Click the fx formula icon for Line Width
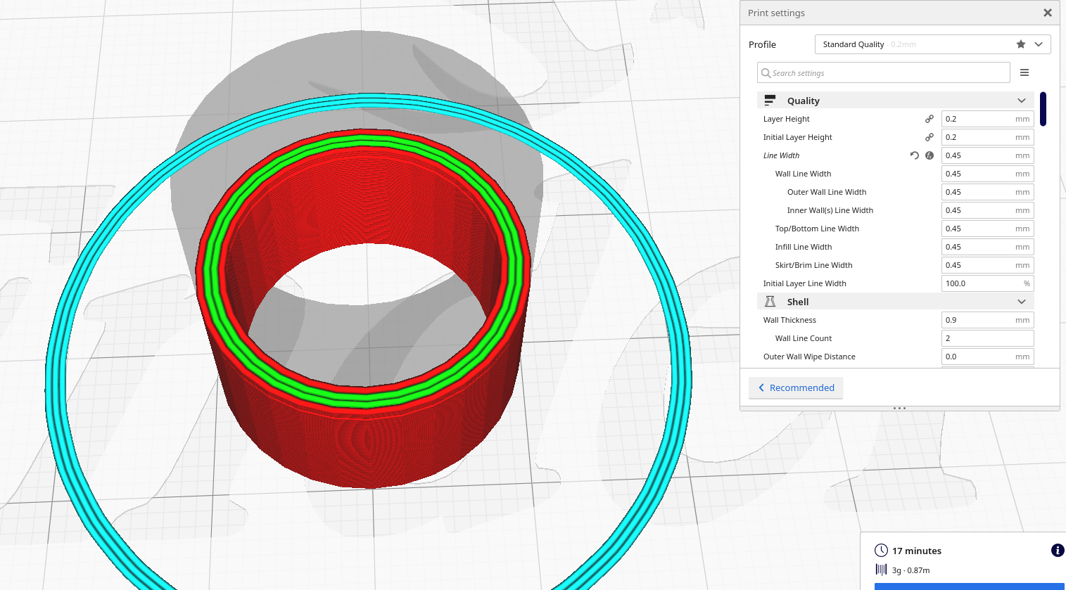The height and width of the screenshot is (590, 1066). coord(929,155)
